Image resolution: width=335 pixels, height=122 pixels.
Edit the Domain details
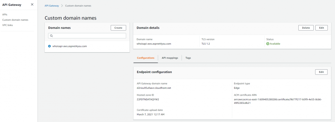point(322,28)
